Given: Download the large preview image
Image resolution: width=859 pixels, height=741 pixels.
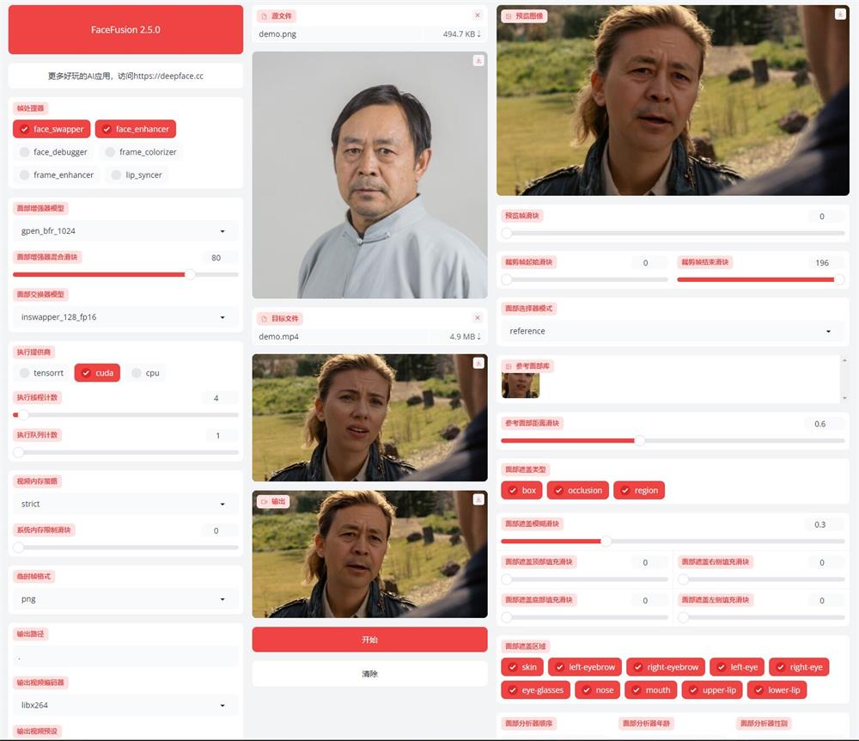Looking at the screenshot, I should click(x=840, y=15).
